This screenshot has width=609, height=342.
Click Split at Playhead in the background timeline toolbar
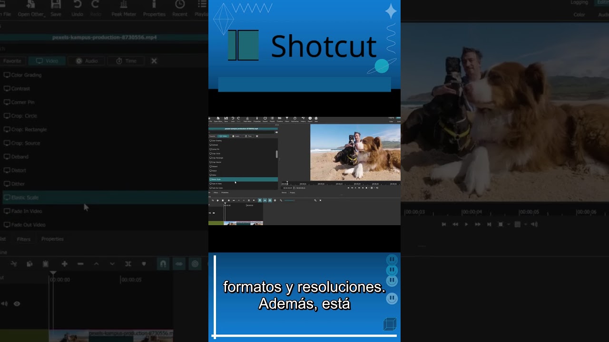coord(128,264)
